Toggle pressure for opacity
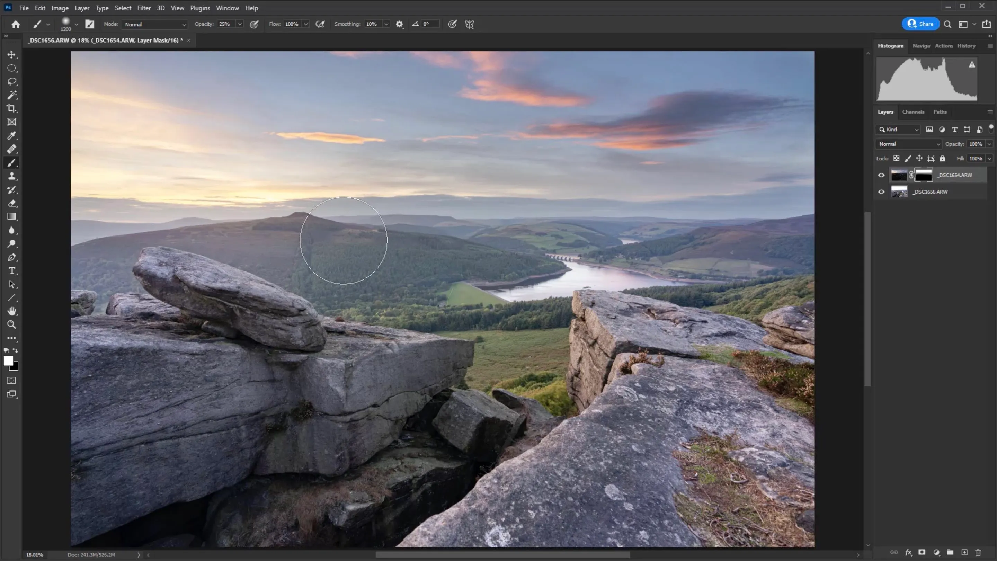 click(254, 24)
